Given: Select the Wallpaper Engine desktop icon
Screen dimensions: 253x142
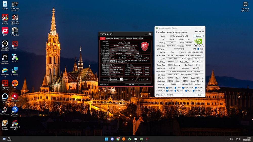Looking at the screenshot, I should point(15,112).
